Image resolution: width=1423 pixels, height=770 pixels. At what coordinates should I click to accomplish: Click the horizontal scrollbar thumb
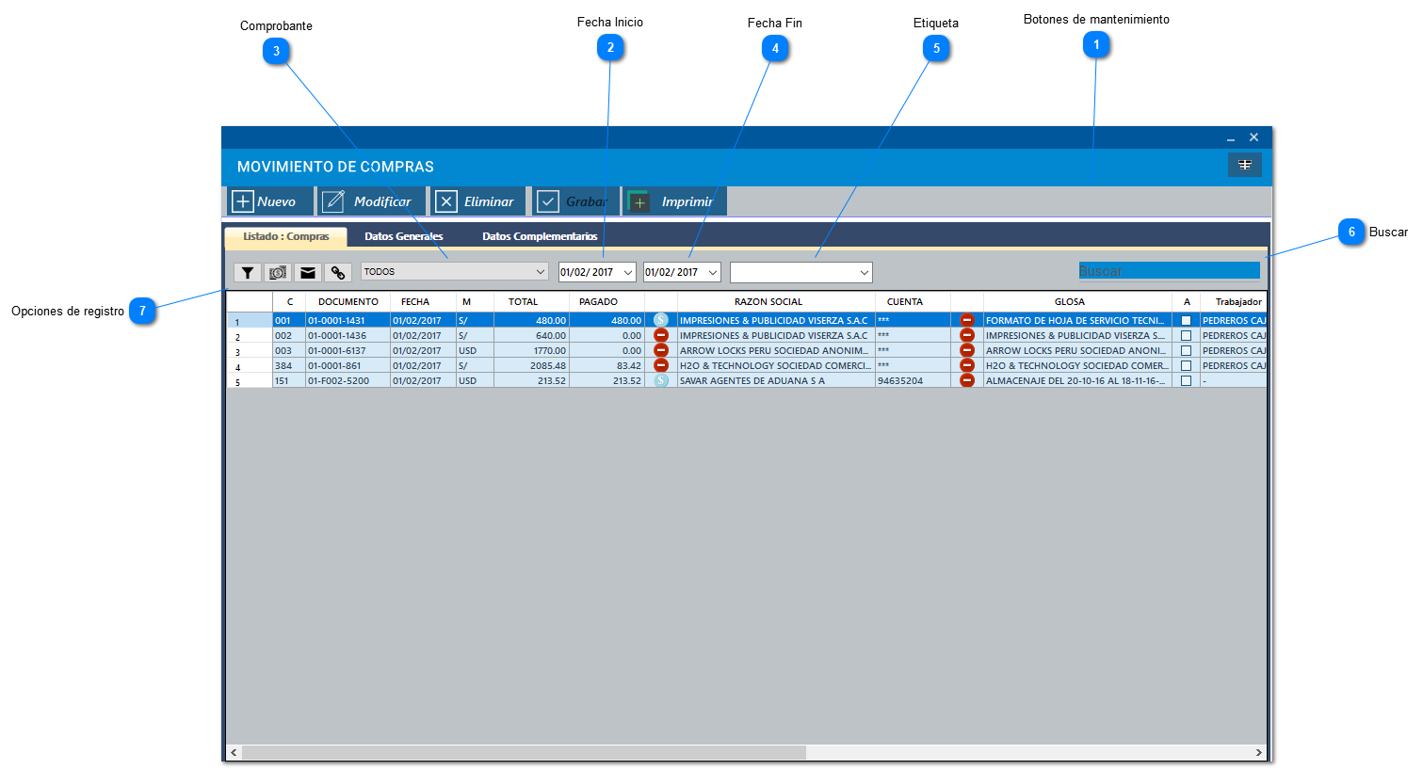pos(524,753)
